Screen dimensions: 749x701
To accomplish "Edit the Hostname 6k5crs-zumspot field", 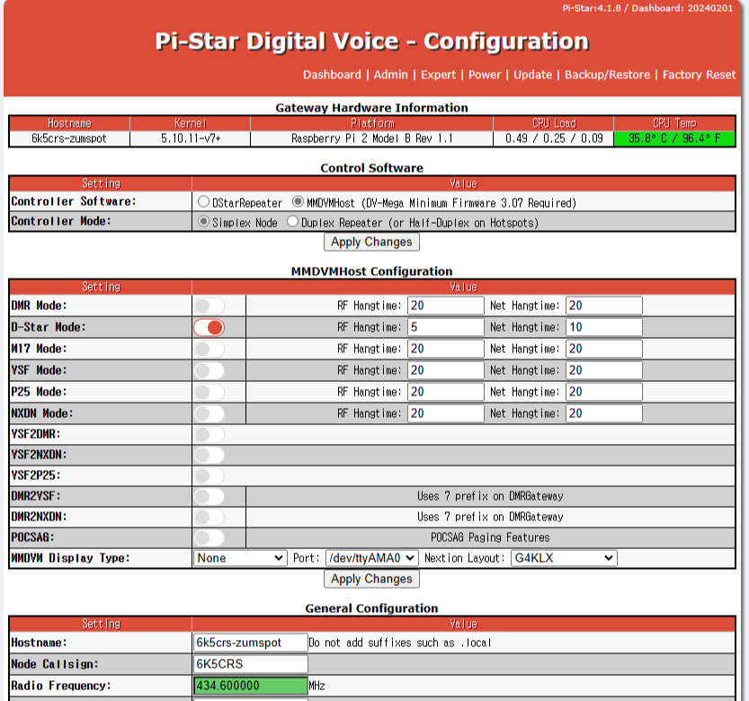I will [x=250, y=643].
